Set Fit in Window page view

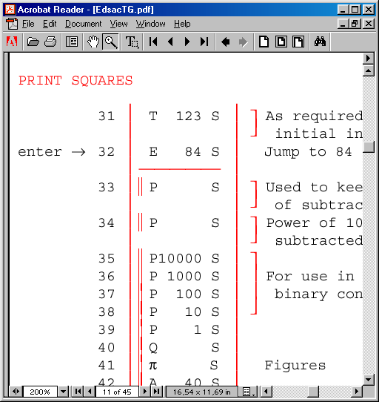point(281,42)
